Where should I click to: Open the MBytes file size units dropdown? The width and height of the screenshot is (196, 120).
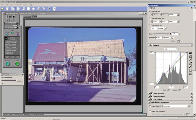point(162,28)
